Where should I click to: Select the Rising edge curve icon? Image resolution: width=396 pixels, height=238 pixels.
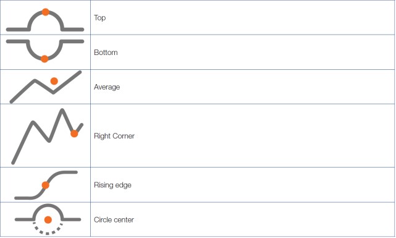click(x=46, y=185)
